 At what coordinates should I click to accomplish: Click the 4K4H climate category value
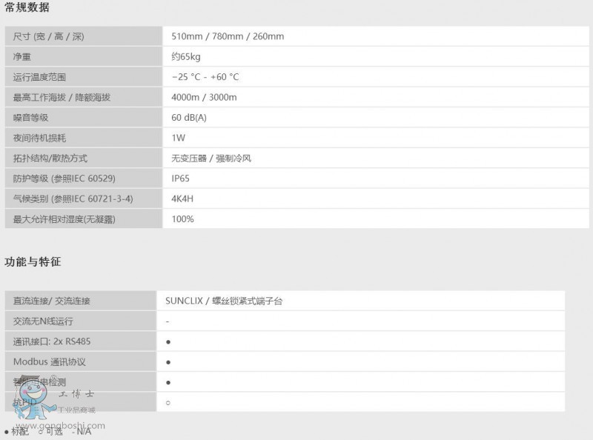pos(183,199)
